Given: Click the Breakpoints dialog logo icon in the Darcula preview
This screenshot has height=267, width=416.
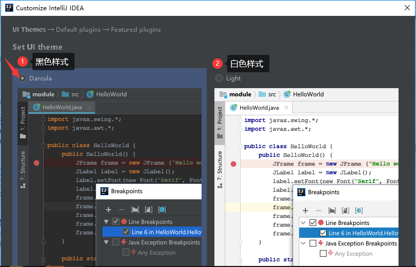Looking at the screenshot, I should point(104,191).
